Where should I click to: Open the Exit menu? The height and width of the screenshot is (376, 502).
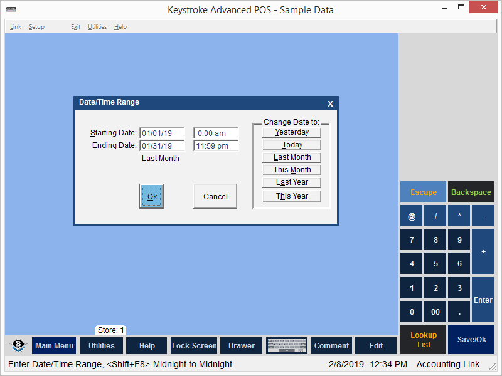(x=75, y=27)
